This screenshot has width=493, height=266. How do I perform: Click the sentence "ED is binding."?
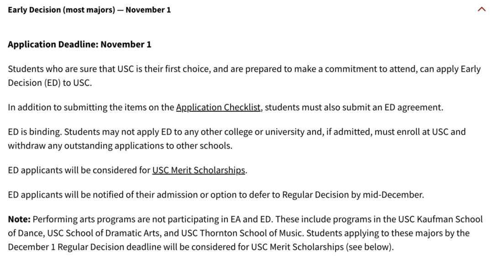(x=34, y=132)
